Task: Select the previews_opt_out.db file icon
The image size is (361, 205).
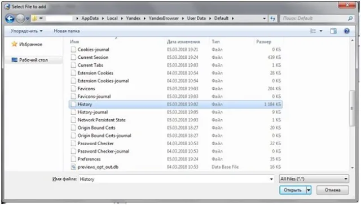Action: (73, 167)
